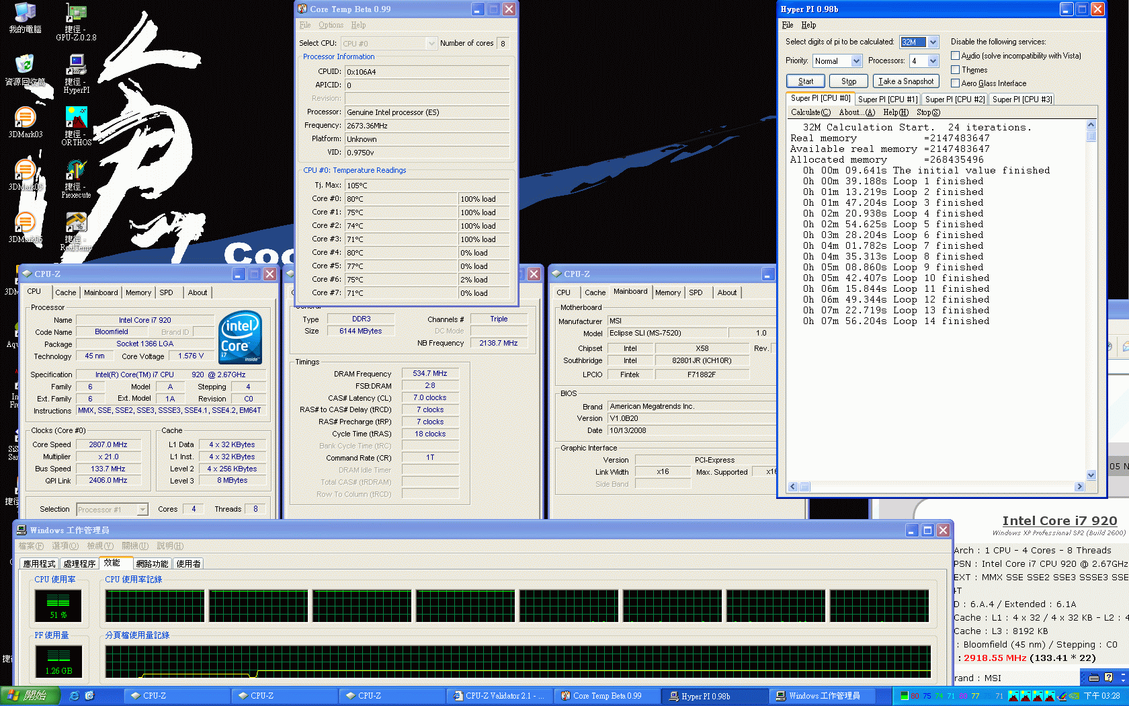Click the Start button in Hyper PI
Viewport: 1129px width, 706px height.
pyautogui.click(x=806, y=81)
